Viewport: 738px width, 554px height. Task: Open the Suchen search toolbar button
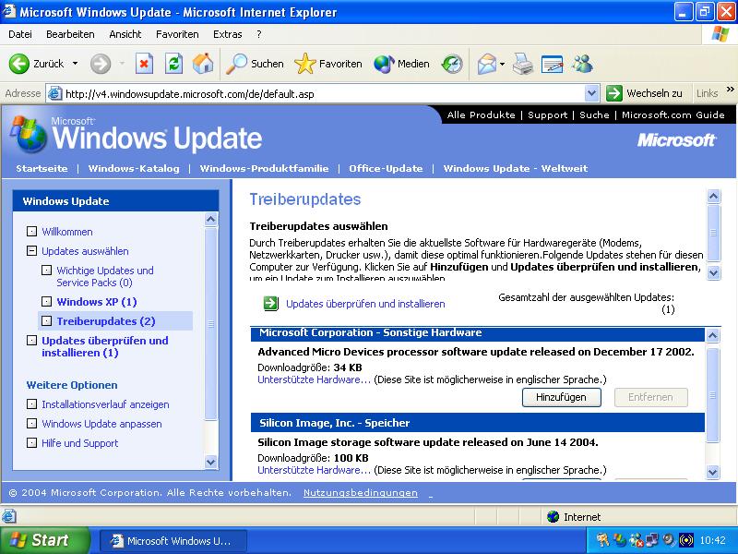tap(256, 64)
